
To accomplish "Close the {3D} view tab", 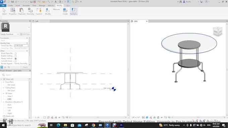I will [x=147, y=21].
